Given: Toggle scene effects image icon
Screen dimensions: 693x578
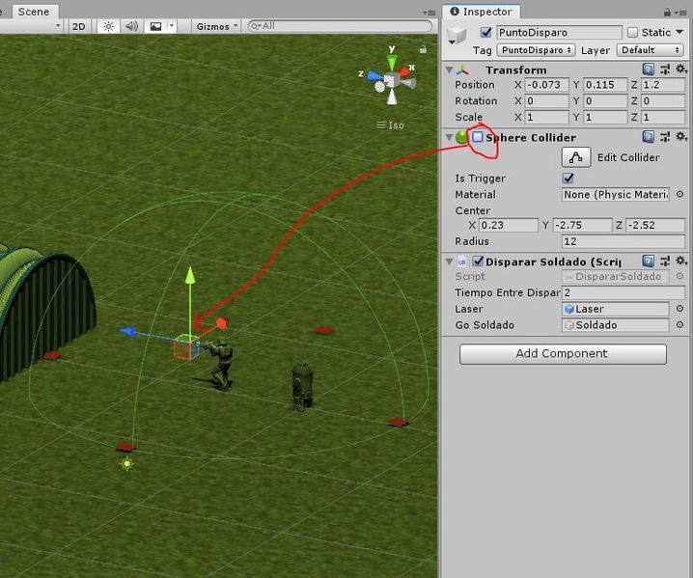Looking at the screenshot, I should tap(155, 26).
